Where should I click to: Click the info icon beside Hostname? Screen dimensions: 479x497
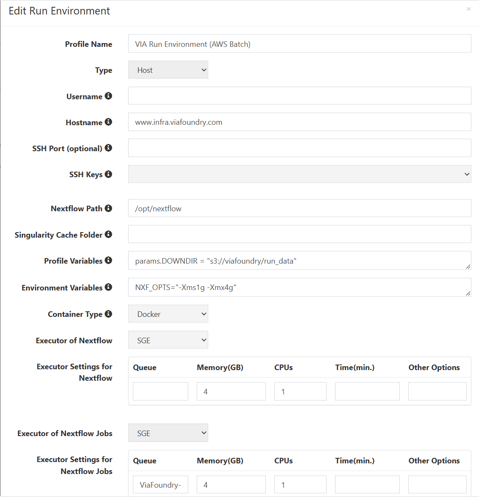click(108, 122)
